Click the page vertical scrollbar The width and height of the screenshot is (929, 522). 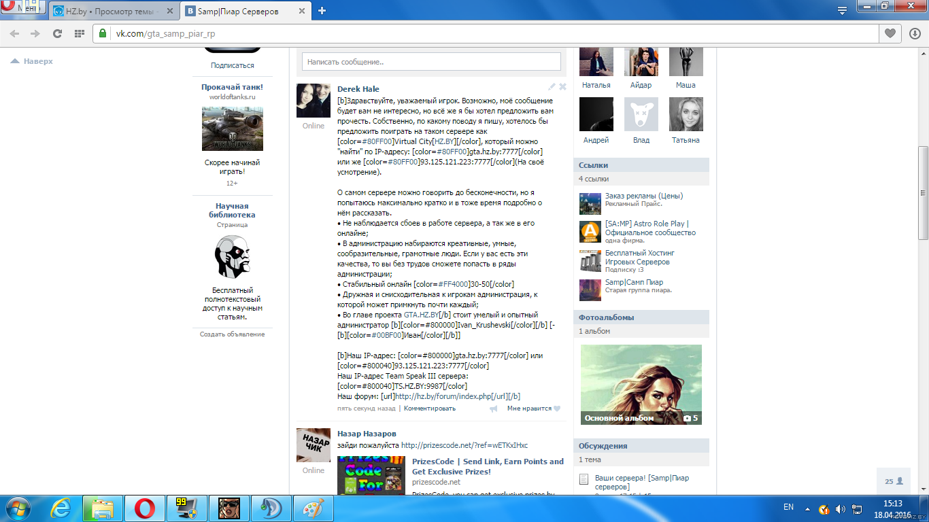tap(923, 192)
